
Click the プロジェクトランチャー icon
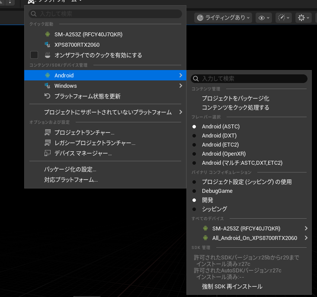[48, 132]
